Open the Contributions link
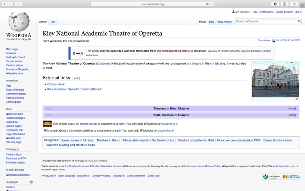Viewport: 305px width, 191px height. [266, 12]
